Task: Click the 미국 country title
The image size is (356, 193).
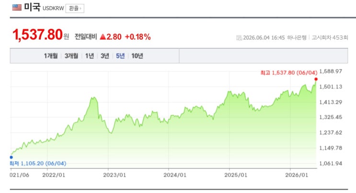Action: 32,7
